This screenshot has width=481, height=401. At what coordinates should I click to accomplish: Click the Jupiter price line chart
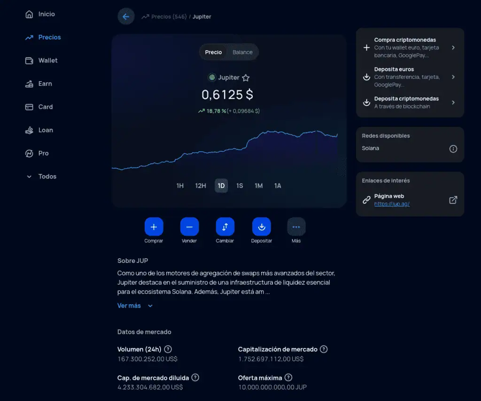[225, 150]
